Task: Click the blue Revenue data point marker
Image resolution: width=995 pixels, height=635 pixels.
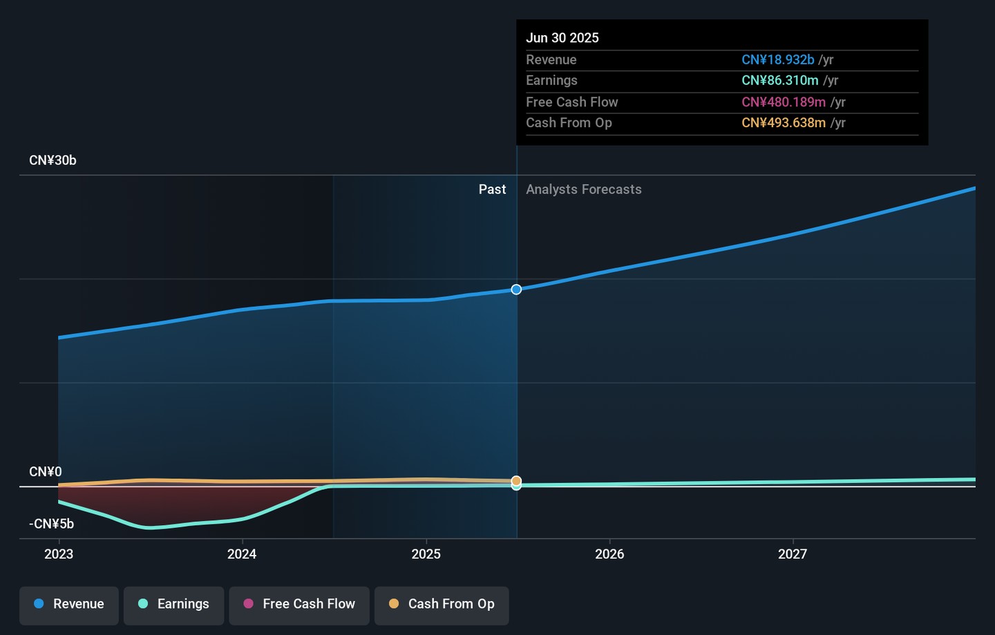Action: coord(516,290)
